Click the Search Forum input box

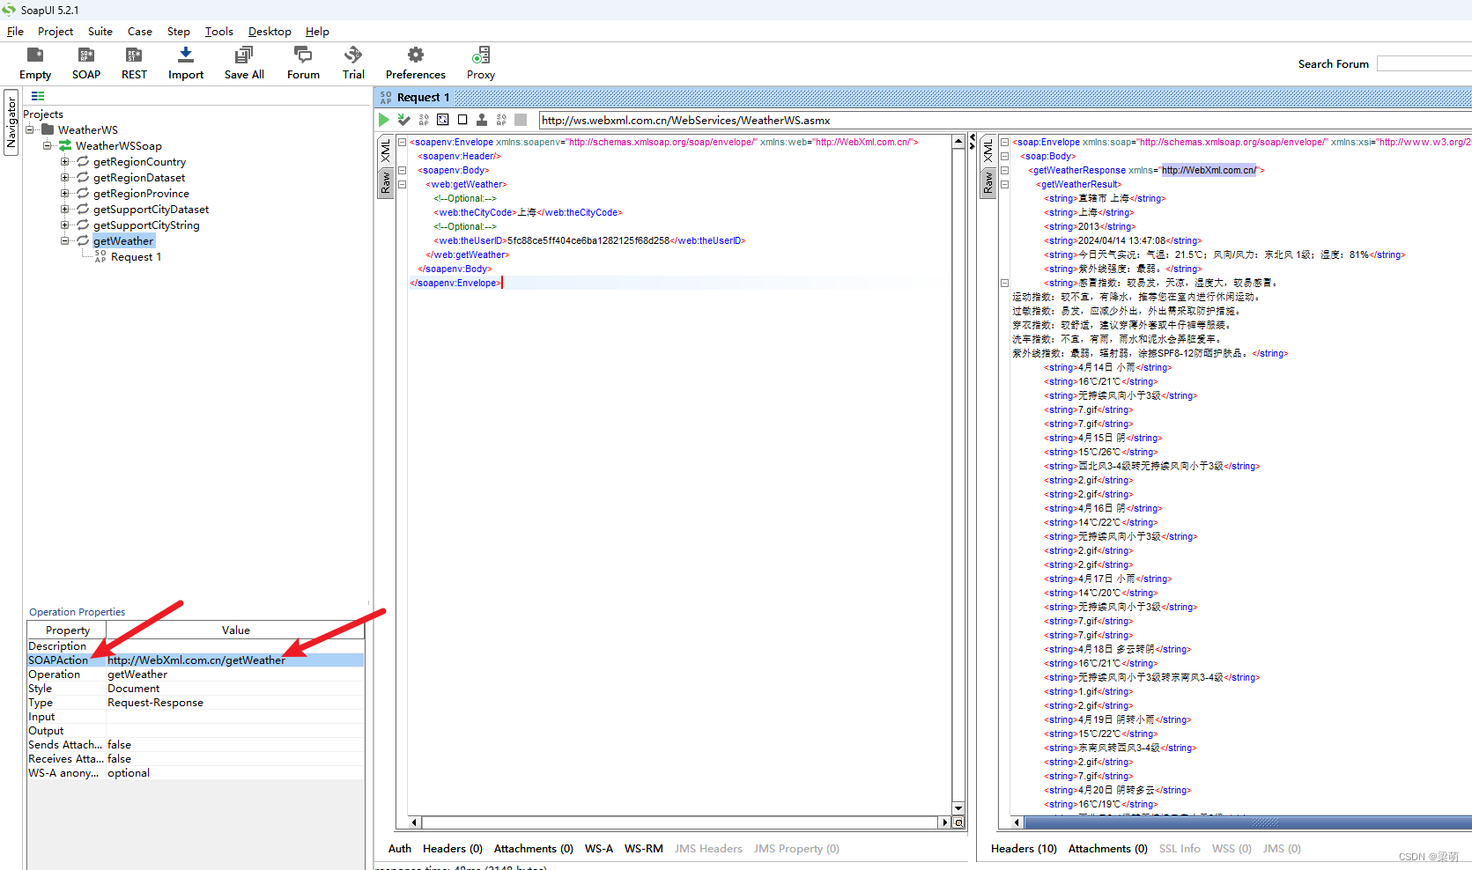(x=1424, y=63)
